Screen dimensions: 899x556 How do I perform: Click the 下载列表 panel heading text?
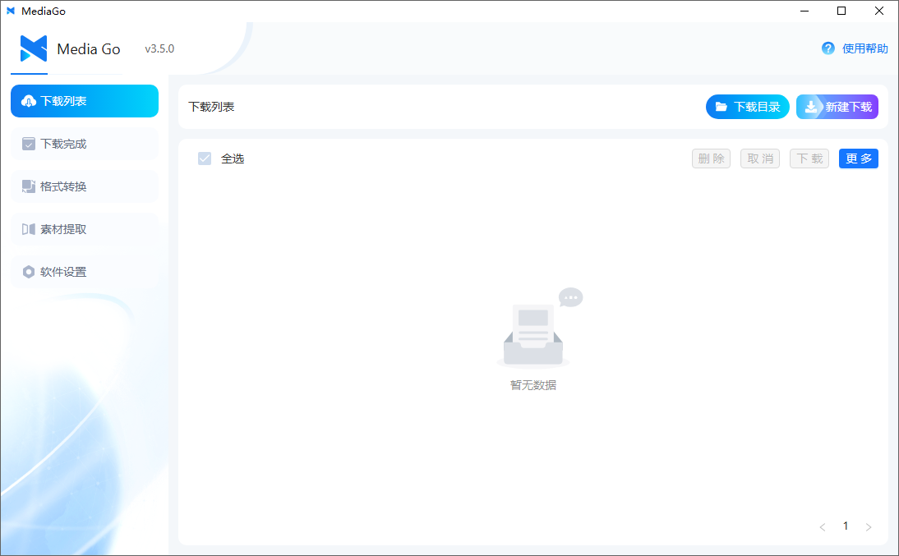211,107
